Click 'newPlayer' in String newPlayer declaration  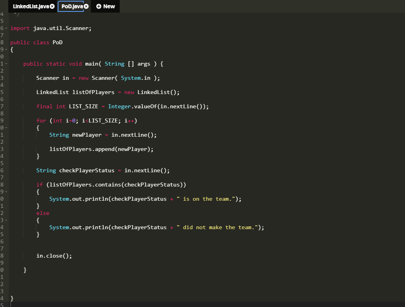(x=87, y=135)
